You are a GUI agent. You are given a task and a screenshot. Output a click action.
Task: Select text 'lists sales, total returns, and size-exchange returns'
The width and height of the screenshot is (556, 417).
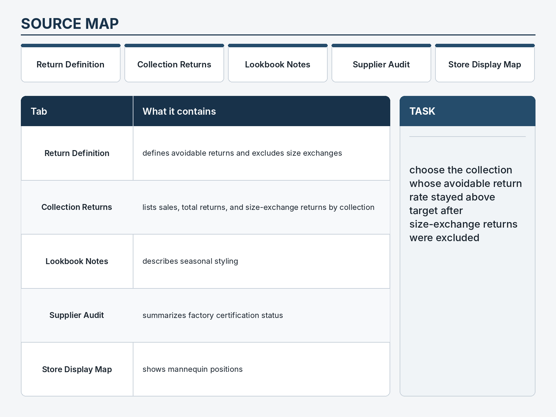pos(235,207)
